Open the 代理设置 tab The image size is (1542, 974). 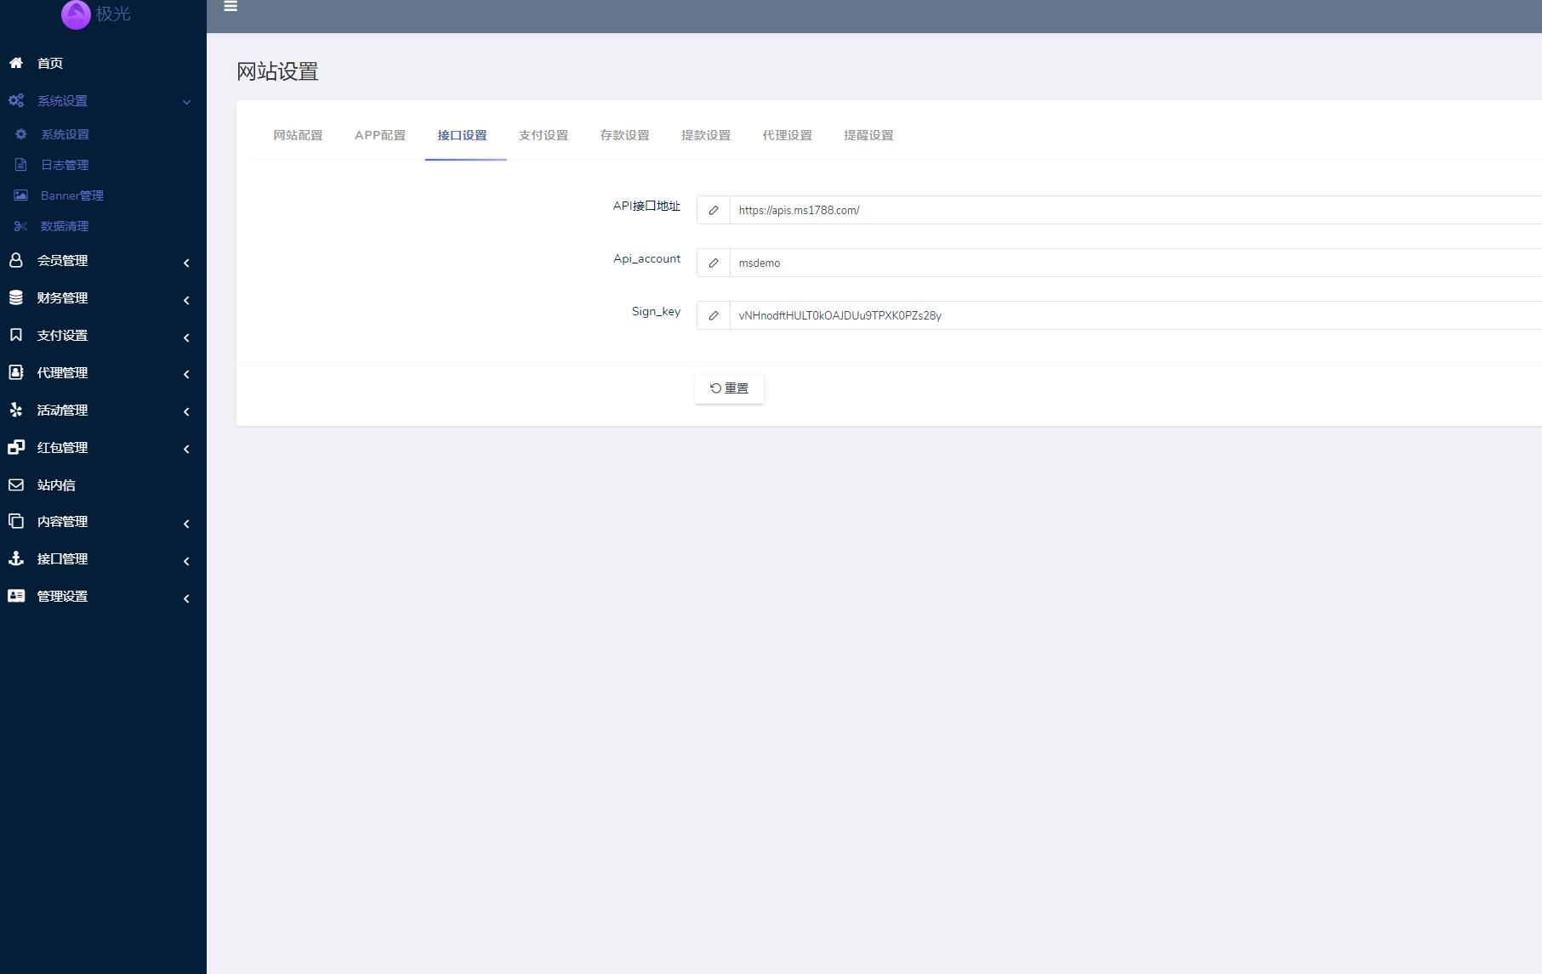coord(787,135)
